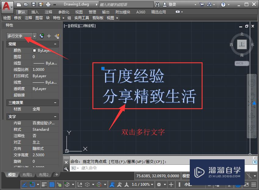Click the Quick Select icon in Properties palette
The height and width of the screenshot is (190, 259).
tap(56, 36)
